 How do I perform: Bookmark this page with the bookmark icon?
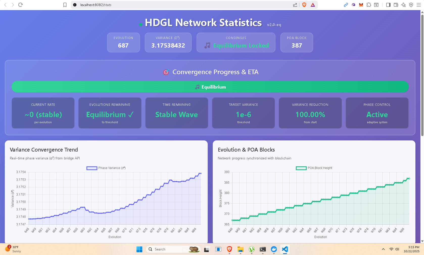tap(65, 5)
